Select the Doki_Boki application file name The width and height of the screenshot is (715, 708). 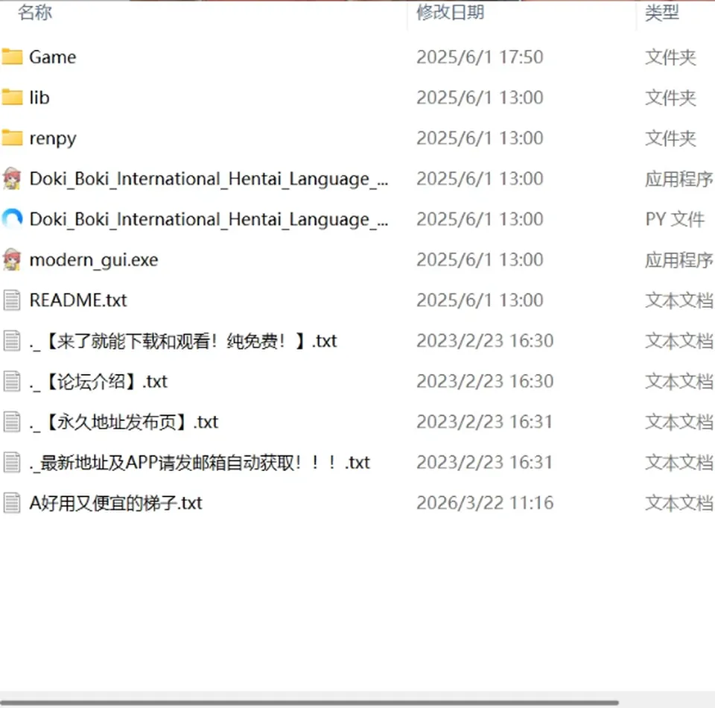tap(209, 179)
